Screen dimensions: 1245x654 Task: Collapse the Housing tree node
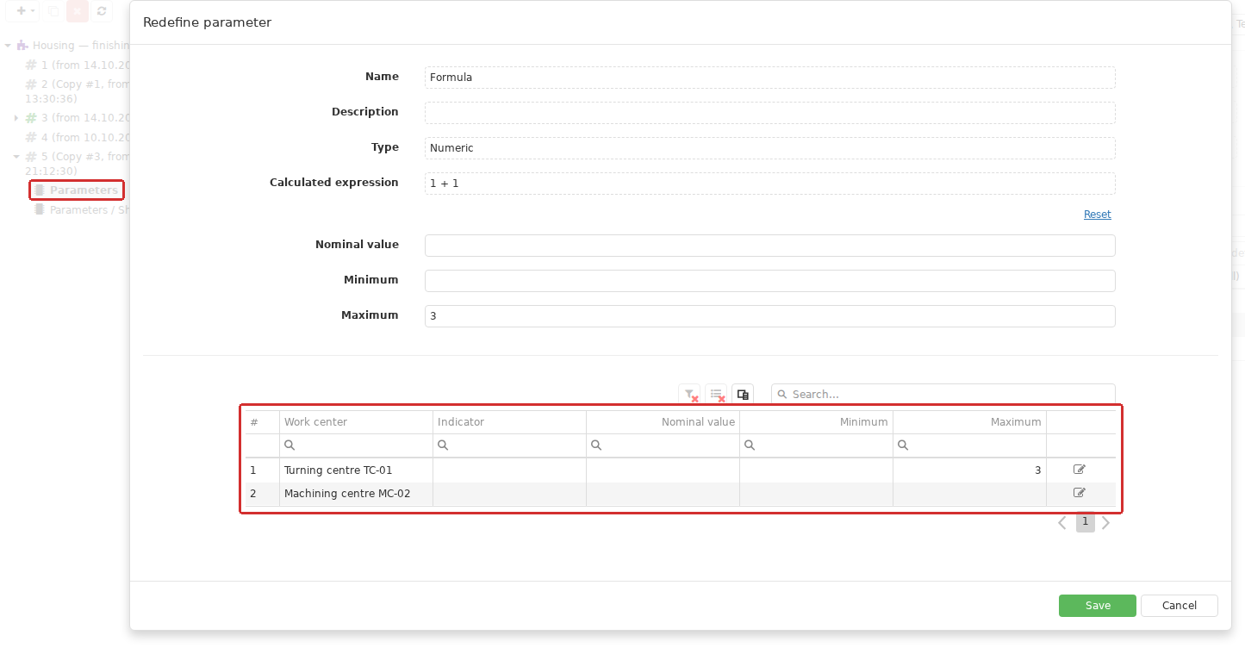7,46
